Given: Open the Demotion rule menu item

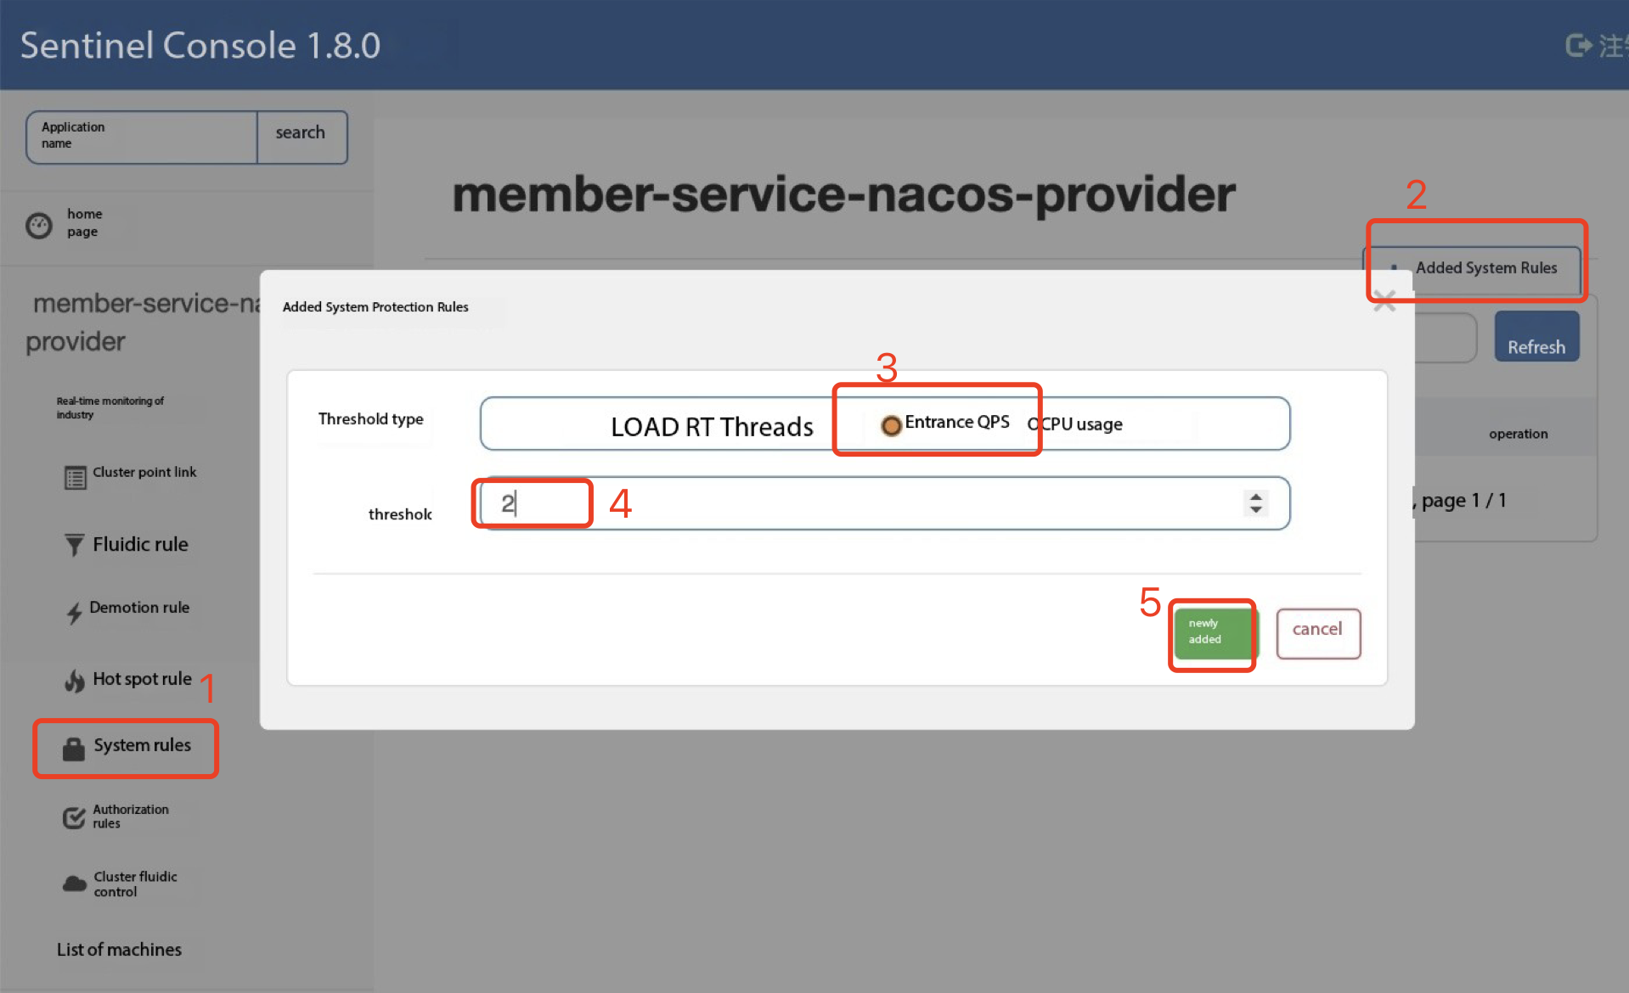Looking at the screenshot, I should click(x=128, y=612).
